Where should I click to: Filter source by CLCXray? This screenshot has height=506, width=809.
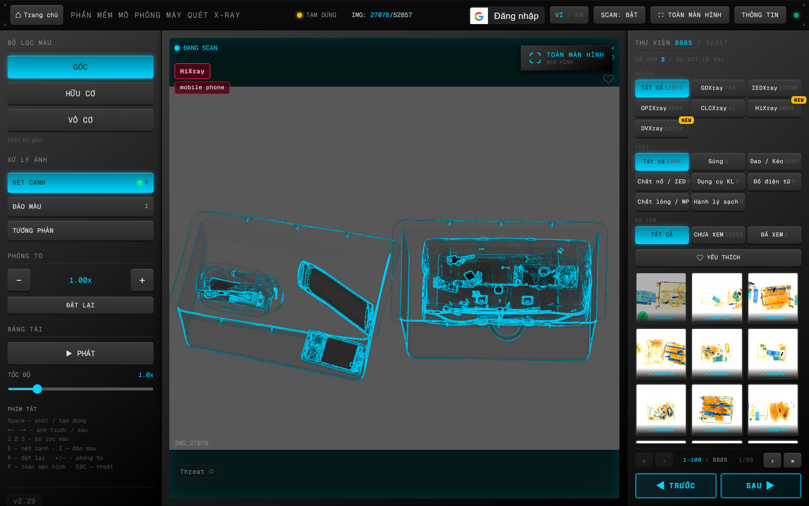click(718, 108)
